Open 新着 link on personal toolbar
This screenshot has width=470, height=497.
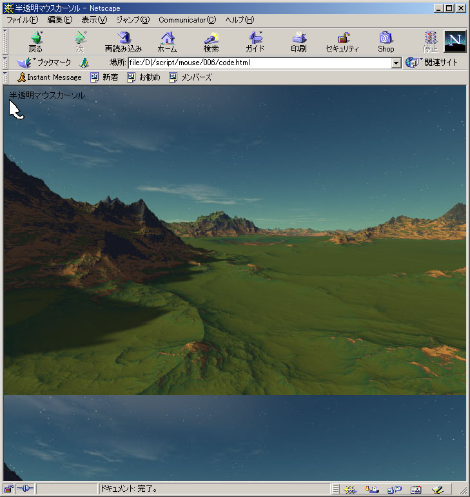pyautogui.click(x=104, y=77)
